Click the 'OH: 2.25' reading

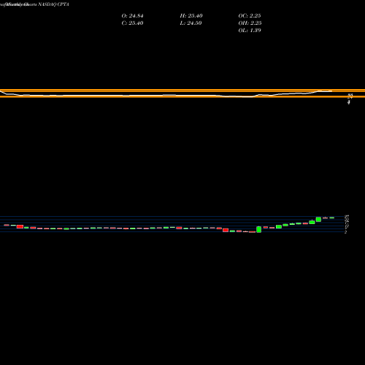pos(250,23)
